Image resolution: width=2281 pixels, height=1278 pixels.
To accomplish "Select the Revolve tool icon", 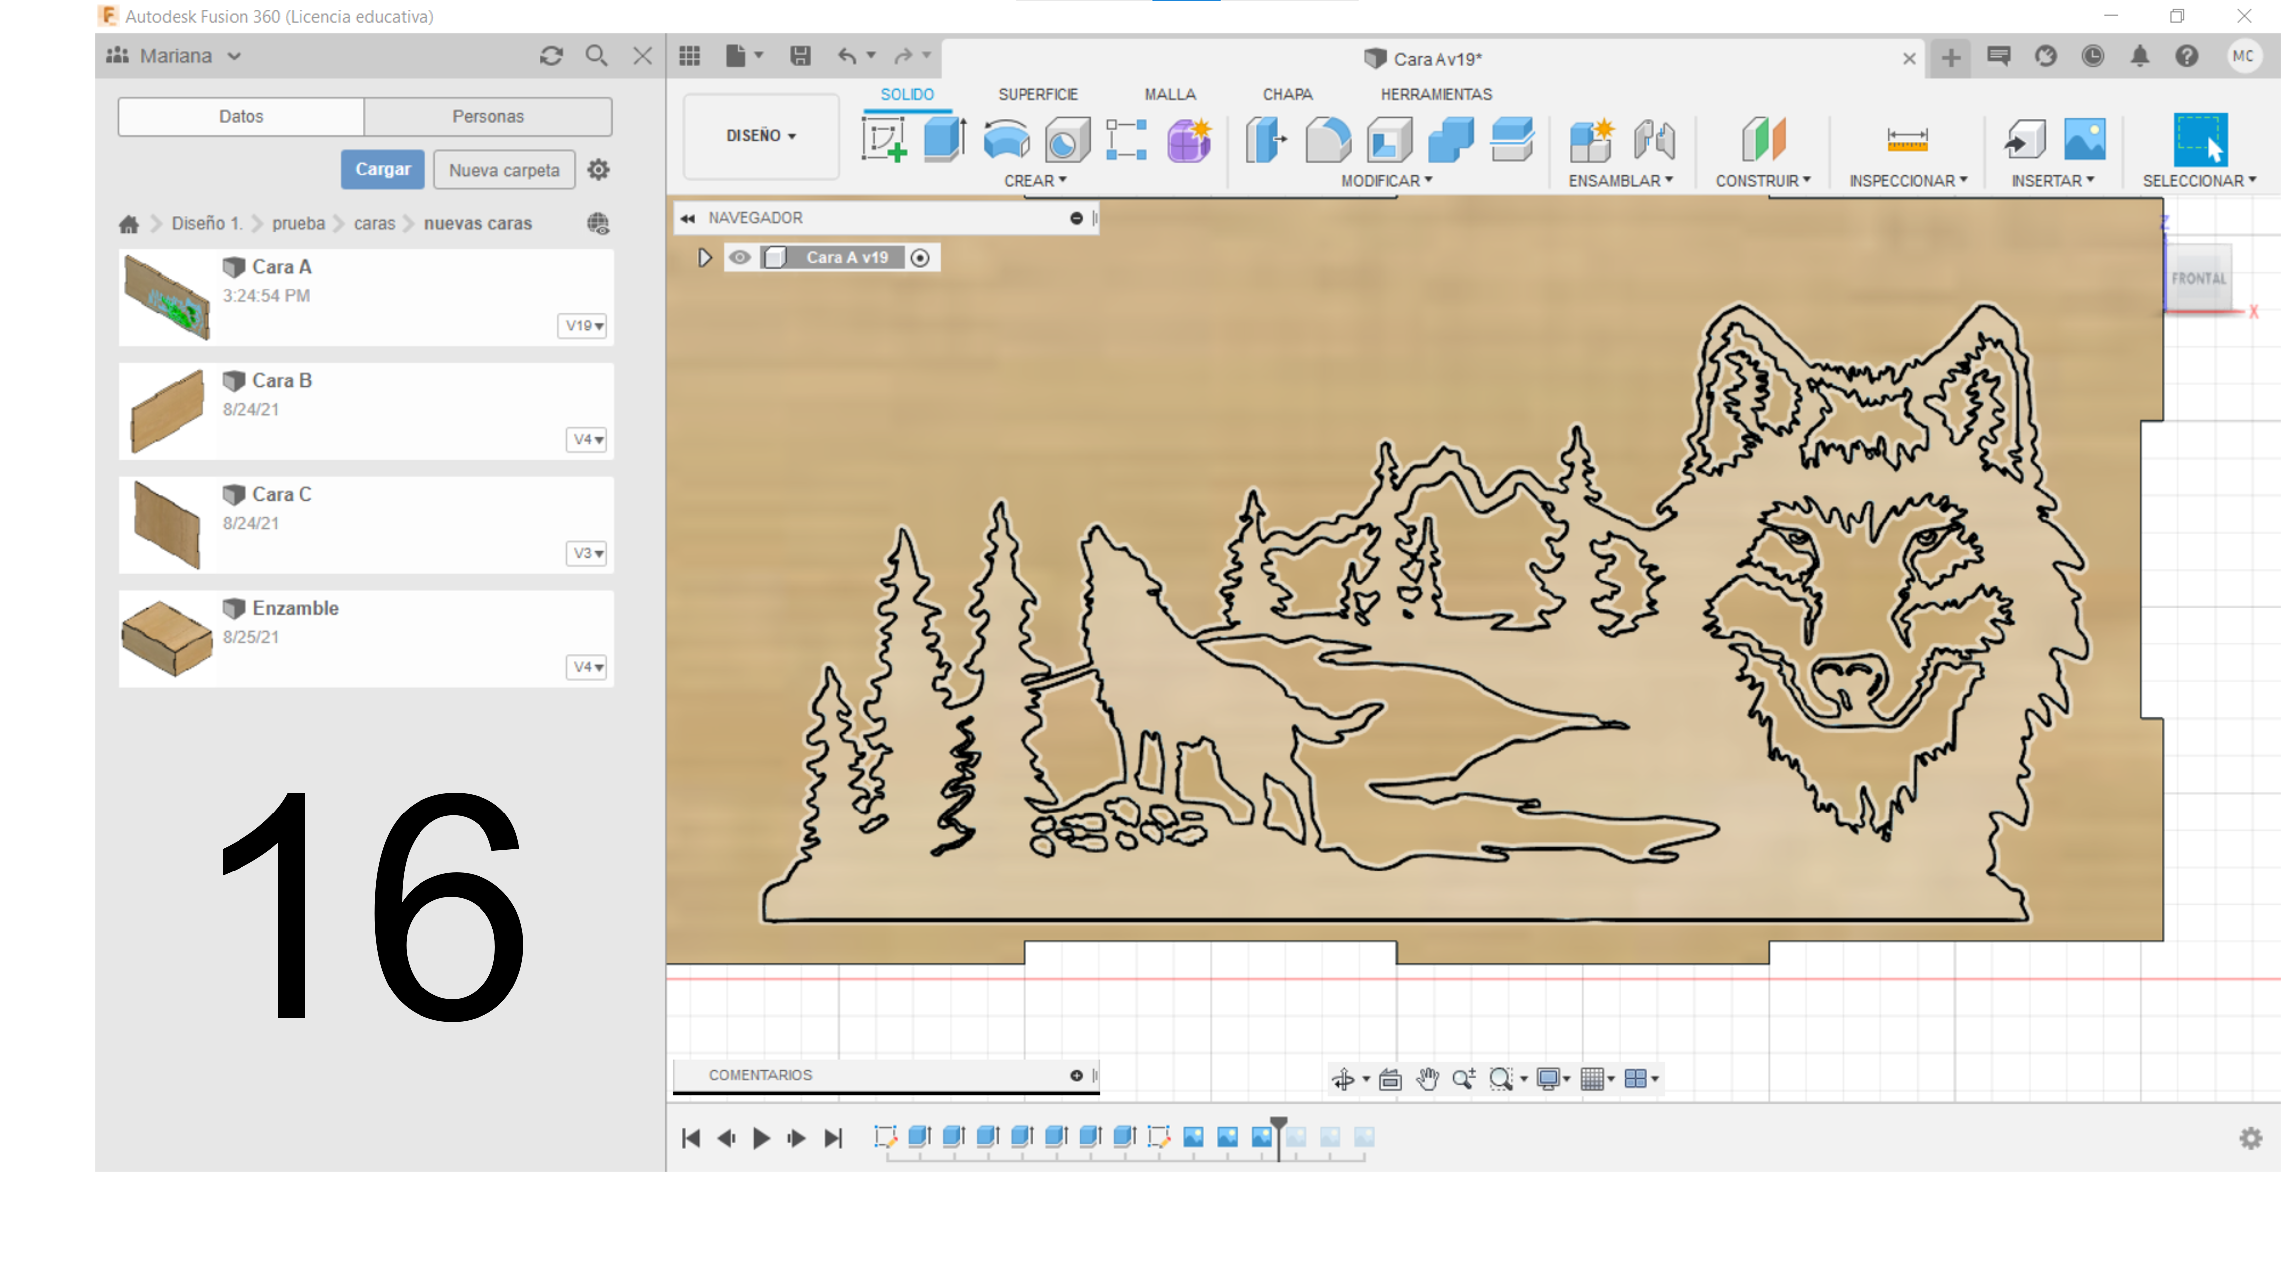I will [1006, 140].
